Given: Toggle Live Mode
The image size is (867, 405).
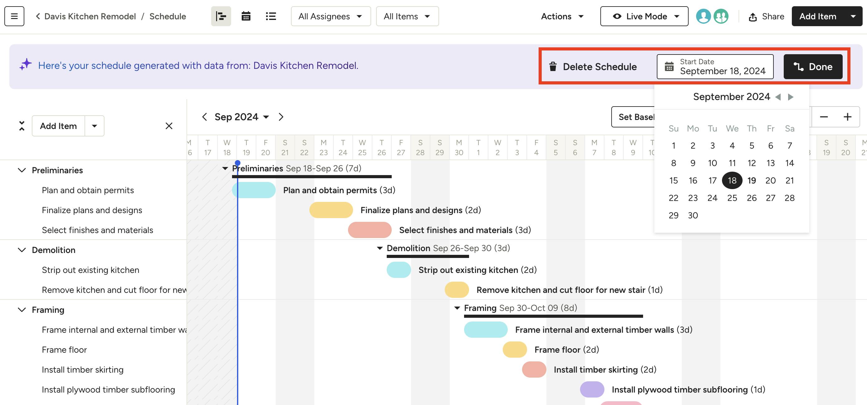Looking at the screenshot, I should point(644,16).
